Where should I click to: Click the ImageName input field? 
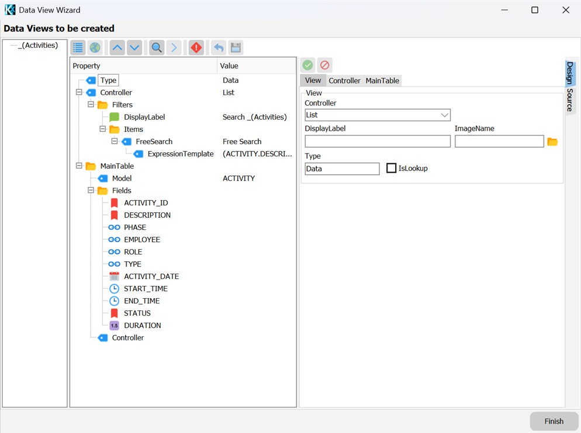[x=499, y=141]
